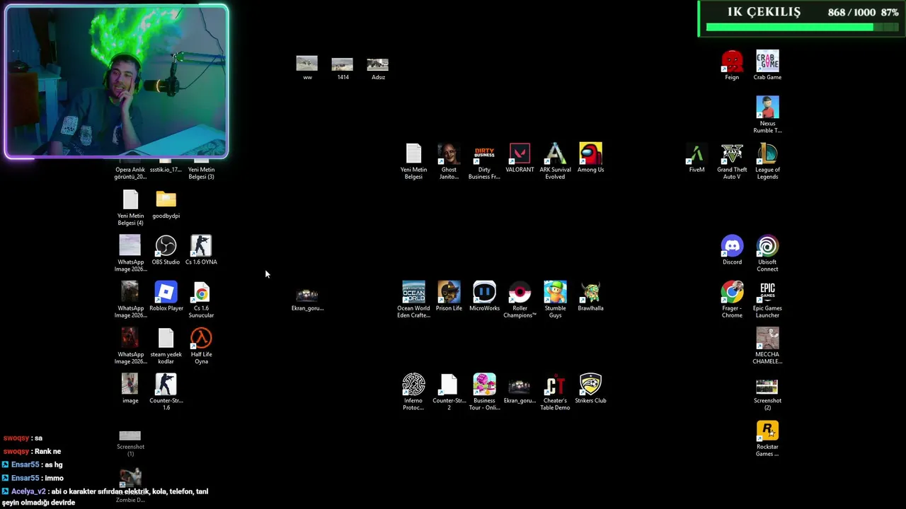The image size is (906, 509).
Task: Open the Business Tour game shortcut
Action: (x=484, y=392)
